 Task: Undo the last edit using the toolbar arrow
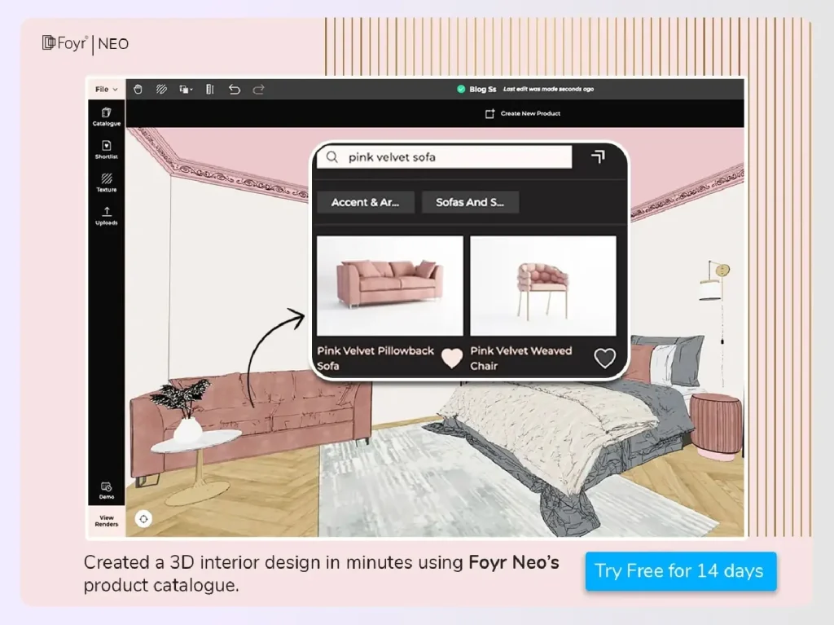pos(235,89)
